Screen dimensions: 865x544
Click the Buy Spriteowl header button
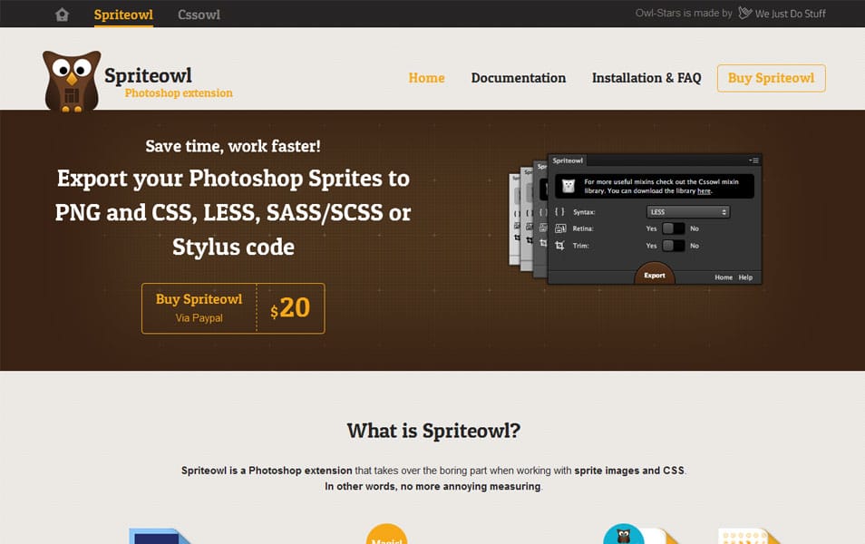click(x=772, y=78)
